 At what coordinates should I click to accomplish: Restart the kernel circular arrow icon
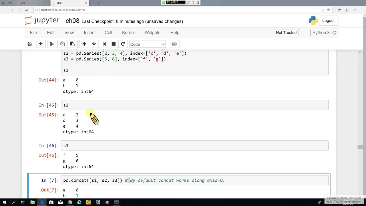pos(123,44)
